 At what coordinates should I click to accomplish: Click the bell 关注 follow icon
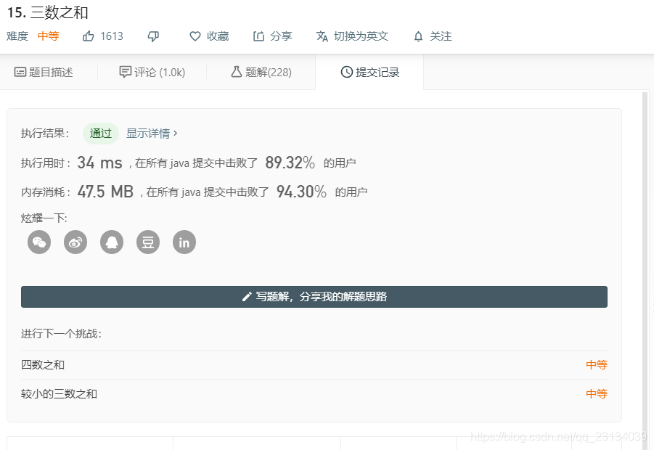click(x=418, y=37)
